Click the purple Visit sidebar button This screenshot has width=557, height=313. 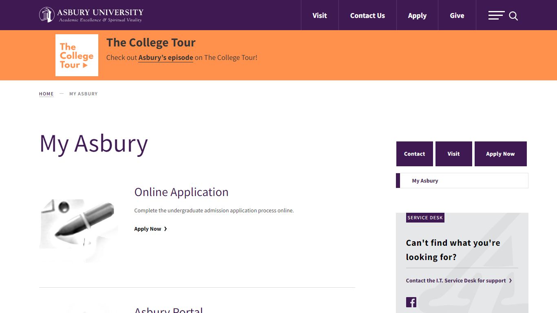point(454,154)
